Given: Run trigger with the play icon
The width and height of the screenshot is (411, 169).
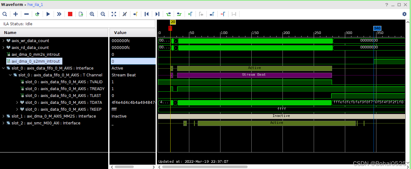Looking at the screenshot, I should tap(48, 14).
